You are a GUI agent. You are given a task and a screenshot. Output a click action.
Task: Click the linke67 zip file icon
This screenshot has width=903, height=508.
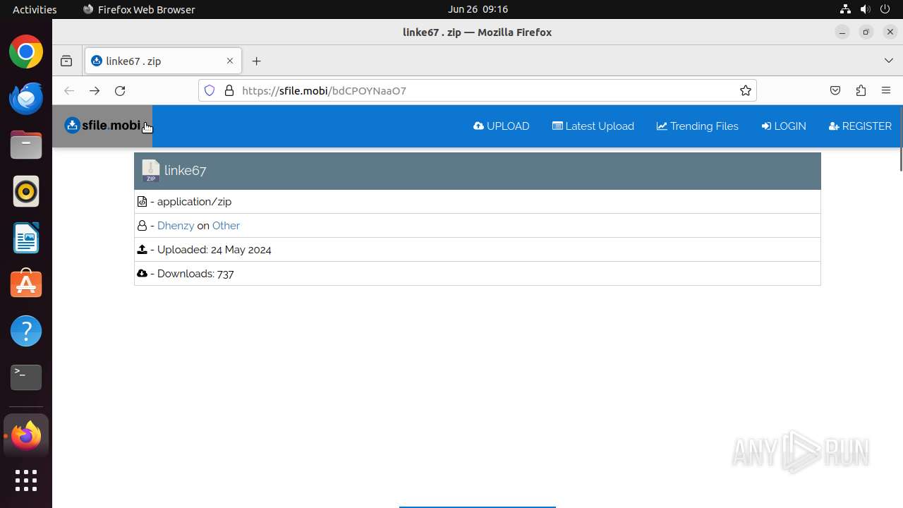(x=150, y=171)
